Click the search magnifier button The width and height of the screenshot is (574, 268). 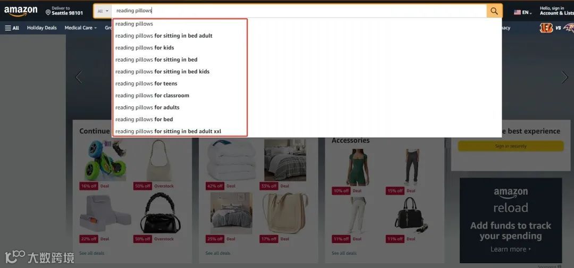pyautogui.click(x=494, y=11)
